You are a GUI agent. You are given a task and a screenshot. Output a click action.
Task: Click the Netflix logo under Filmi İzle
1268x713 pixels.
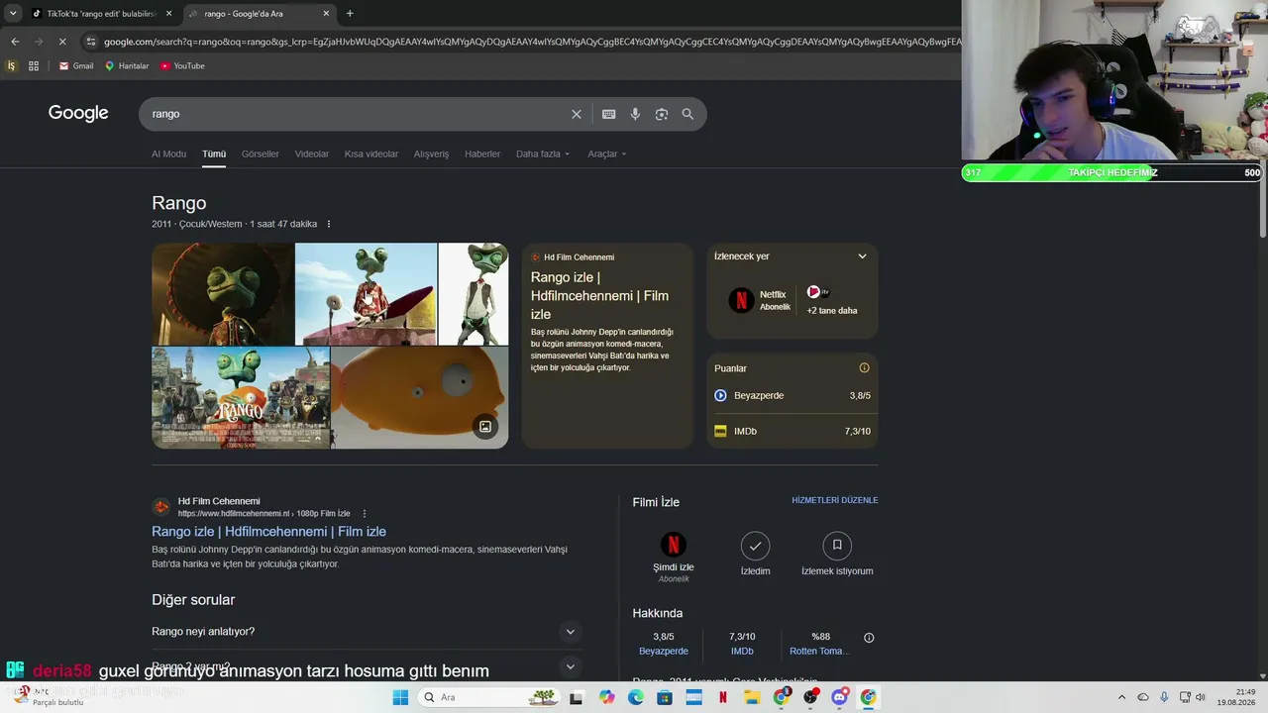(674, 545)
